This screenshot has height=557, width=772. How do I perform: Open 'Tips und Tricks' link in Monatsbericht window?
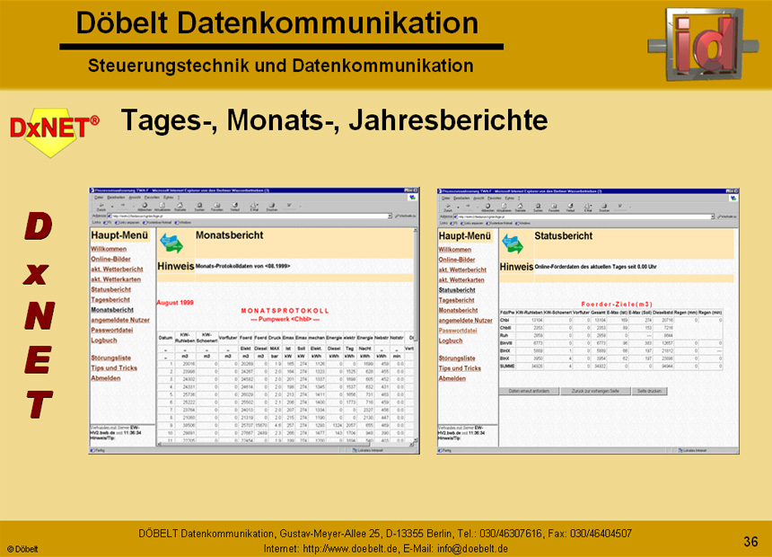click(x=114, y=367)
